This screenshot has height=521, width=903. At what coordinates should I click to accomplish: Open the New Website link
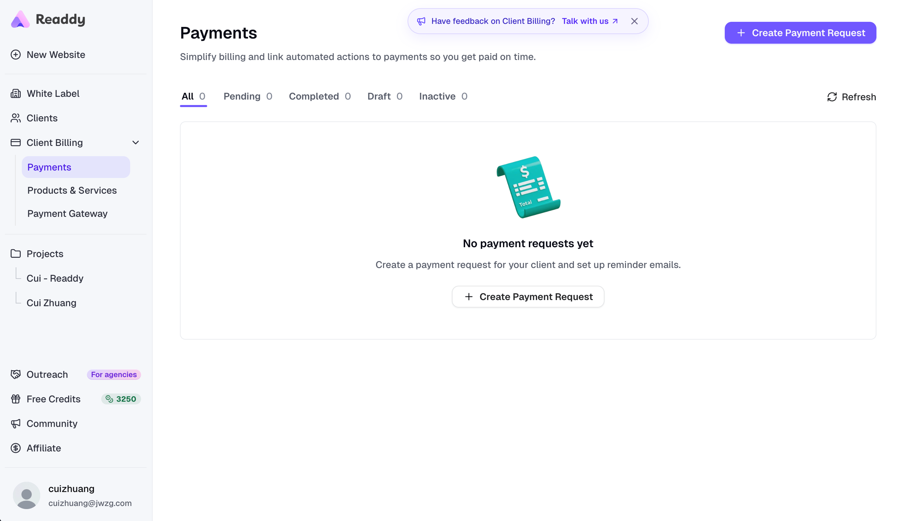click(x=56, y=55)
